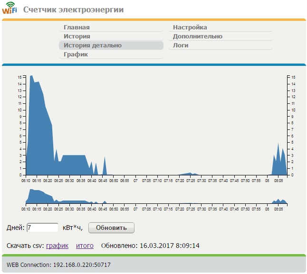Go to the История page
Screen dimensions: 307x274
(77, 37)
